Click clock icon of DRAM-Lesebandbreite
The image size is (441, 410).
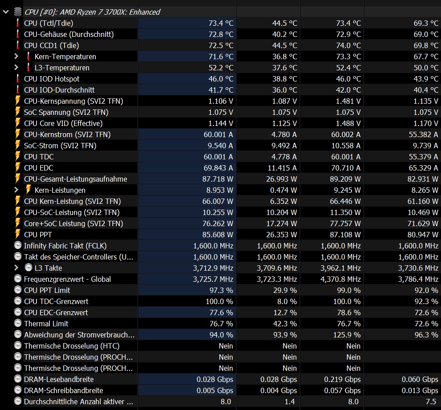pyautogui.click(x=18, y=379)
